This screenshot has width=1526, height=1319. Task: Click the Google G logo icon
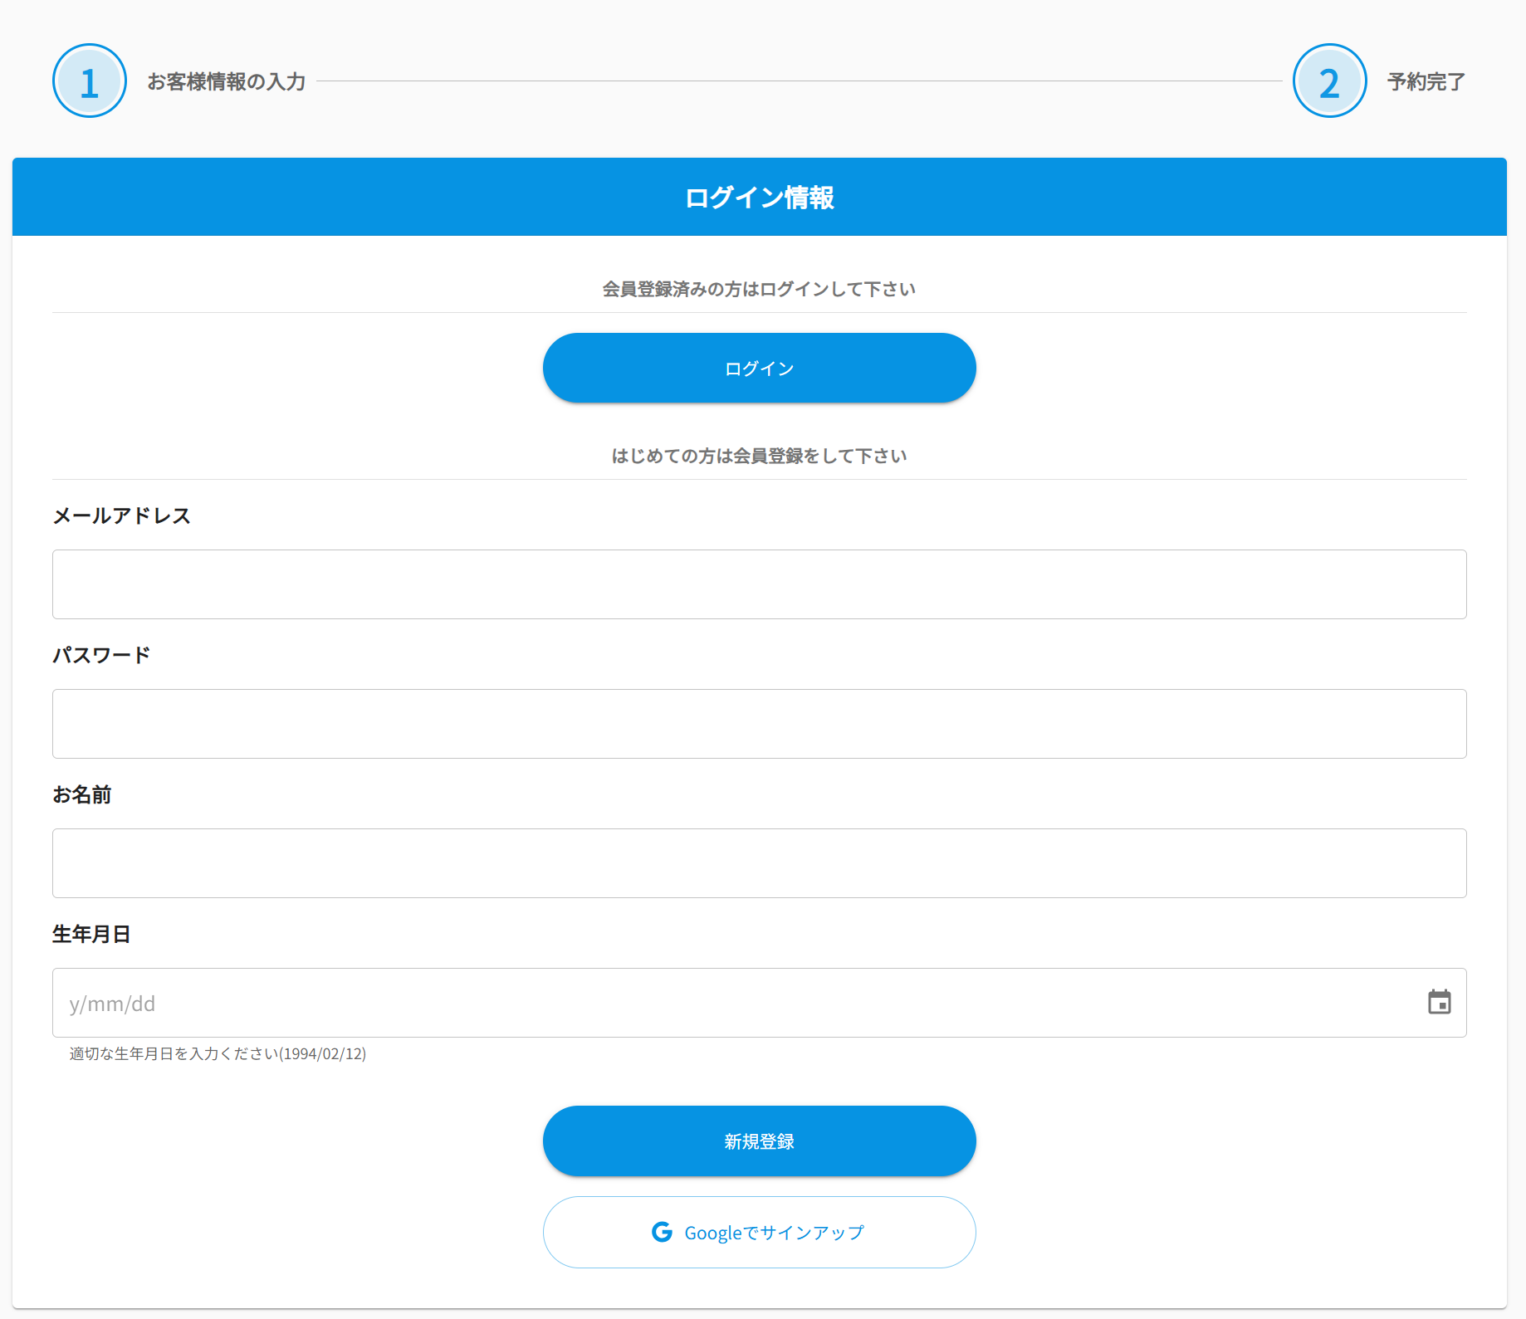pos(662,1232)
